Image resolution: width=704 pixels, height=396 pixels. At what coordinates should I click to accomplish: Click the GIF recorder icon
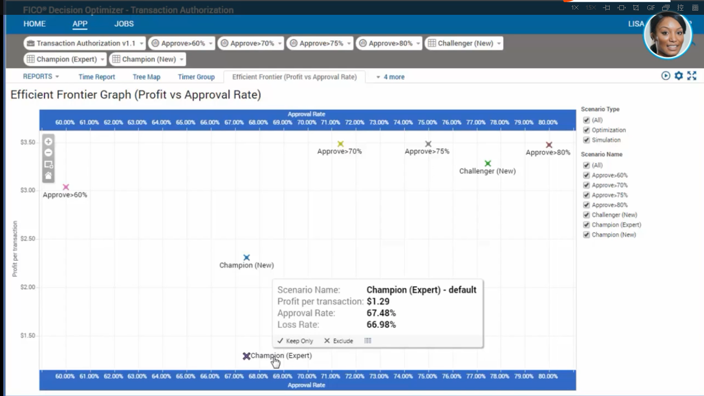coord(651,8)
